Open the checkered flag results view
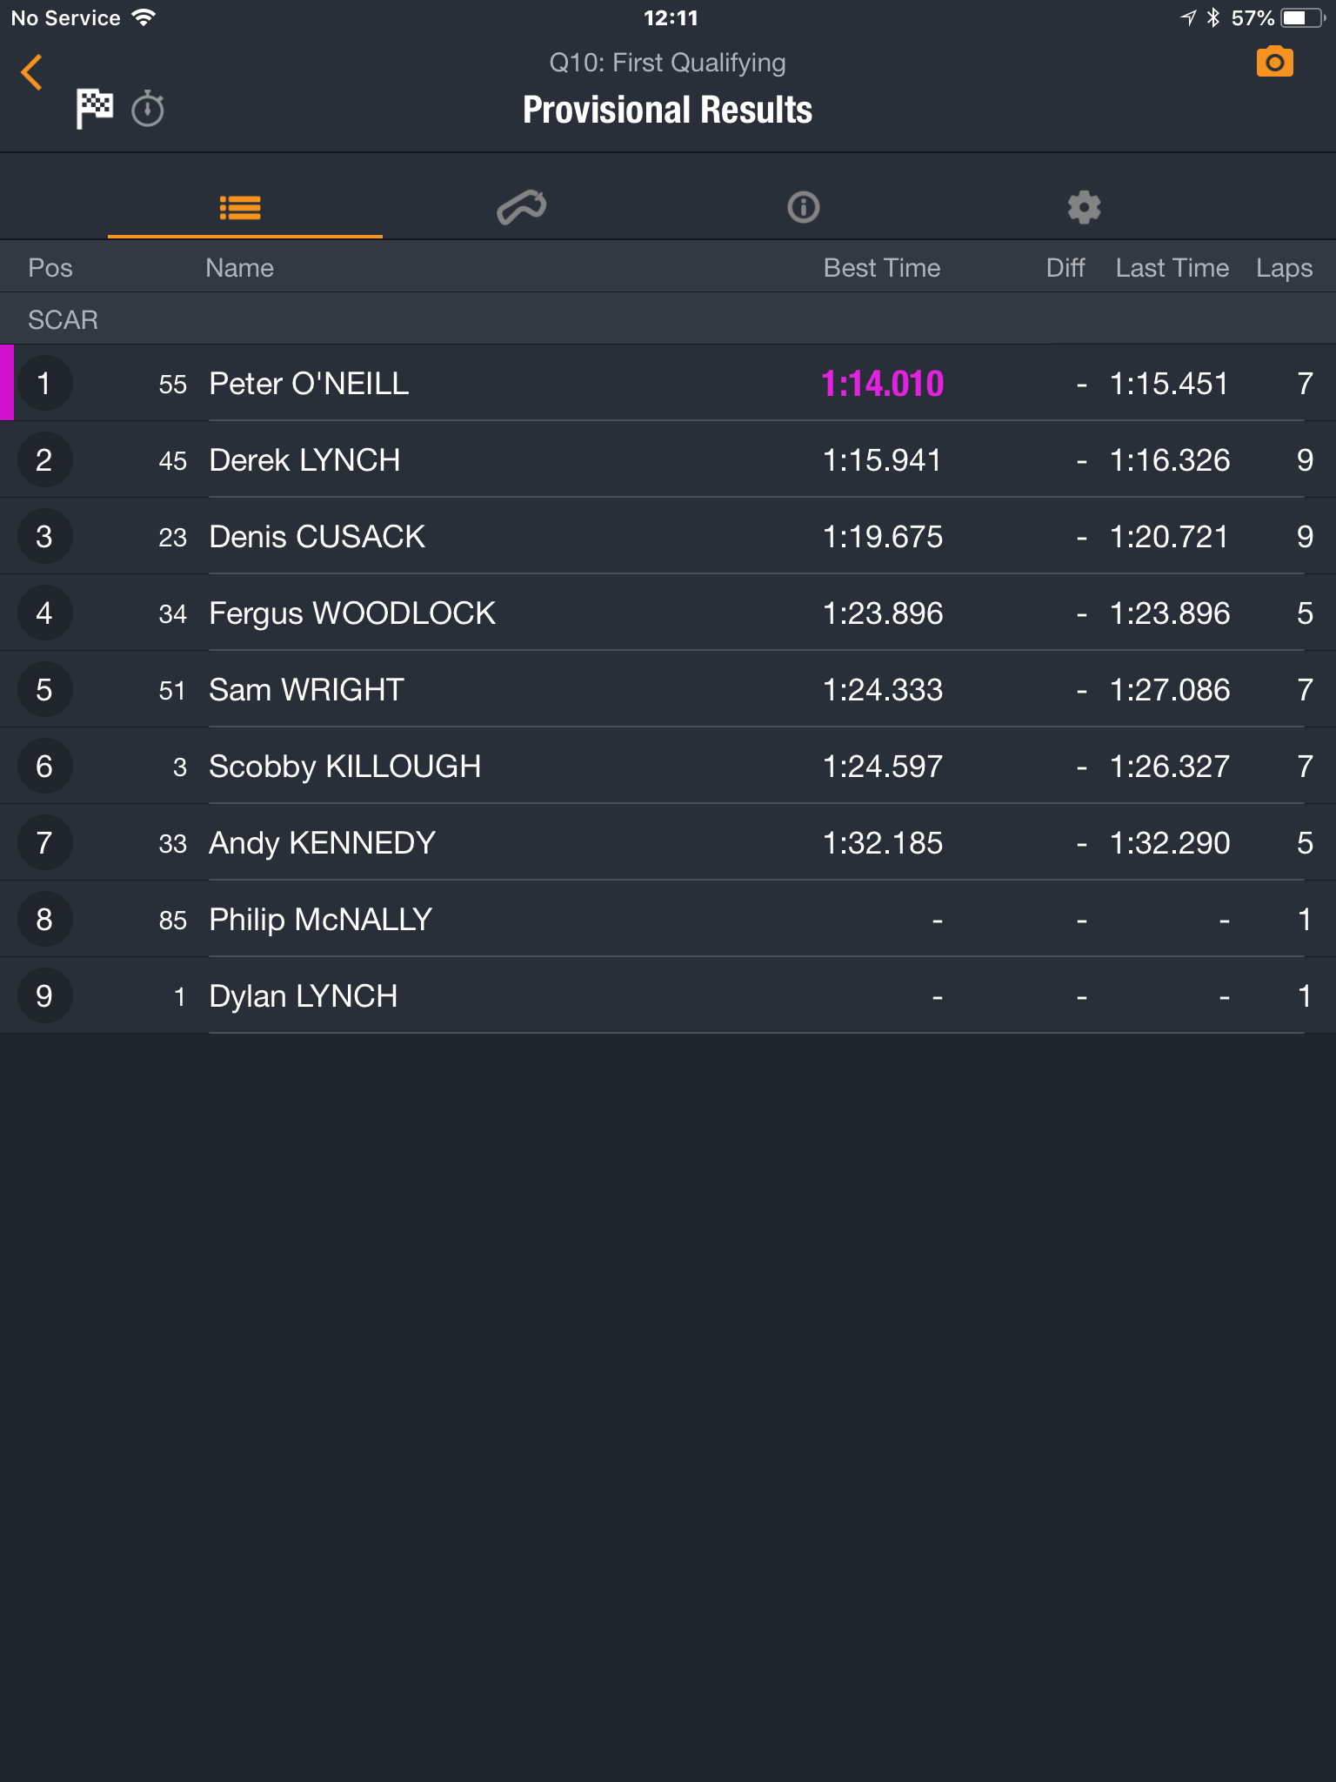Image resolution: width=1336 pixels, height=1782 pixels. (x=95, y=109)
